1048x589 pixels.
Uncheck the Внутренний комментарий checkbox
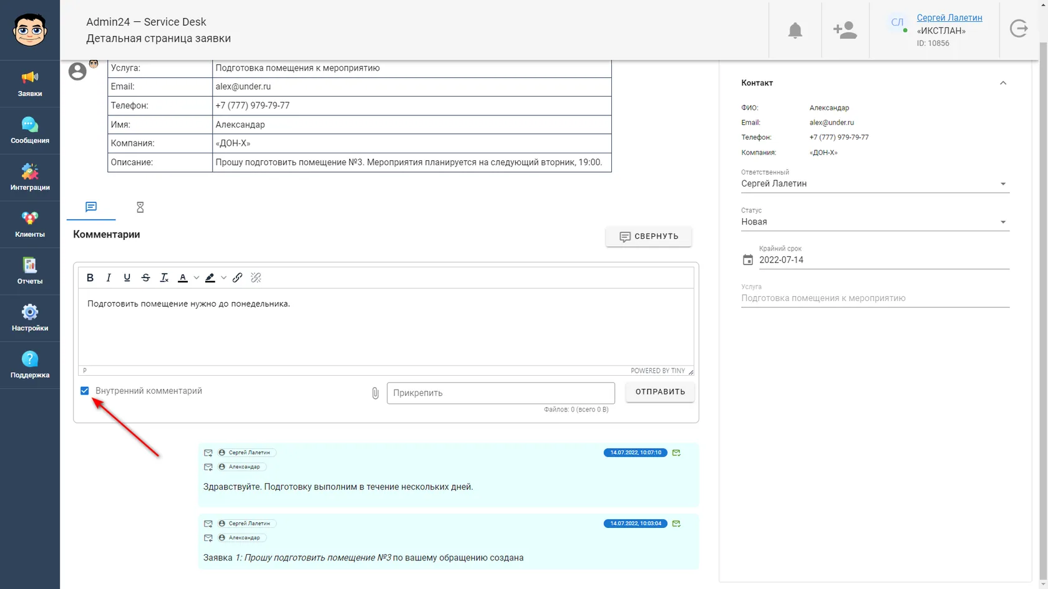pyautogui.click(x=85, y=391)
